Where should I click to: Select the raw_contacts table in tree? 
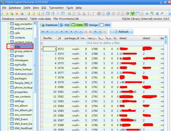(x=23, y=97)
